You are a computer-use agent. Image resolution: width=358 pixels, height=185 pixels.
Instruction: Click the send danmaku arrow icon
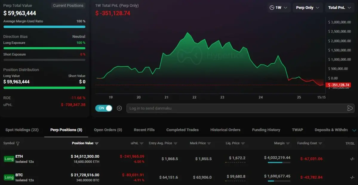pos(350,108)
